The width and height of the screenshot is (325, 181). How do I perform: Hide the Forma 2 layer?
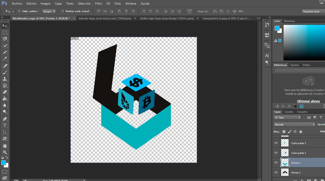click(276, 172)
